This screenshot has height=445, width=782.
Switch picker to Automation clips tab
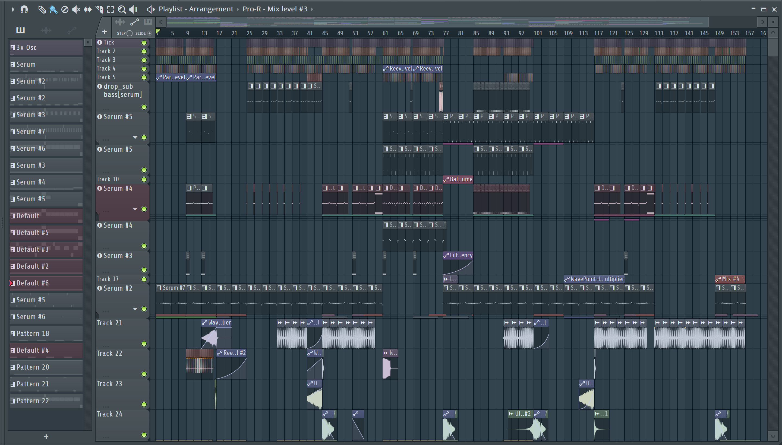[x=72, y=30]
